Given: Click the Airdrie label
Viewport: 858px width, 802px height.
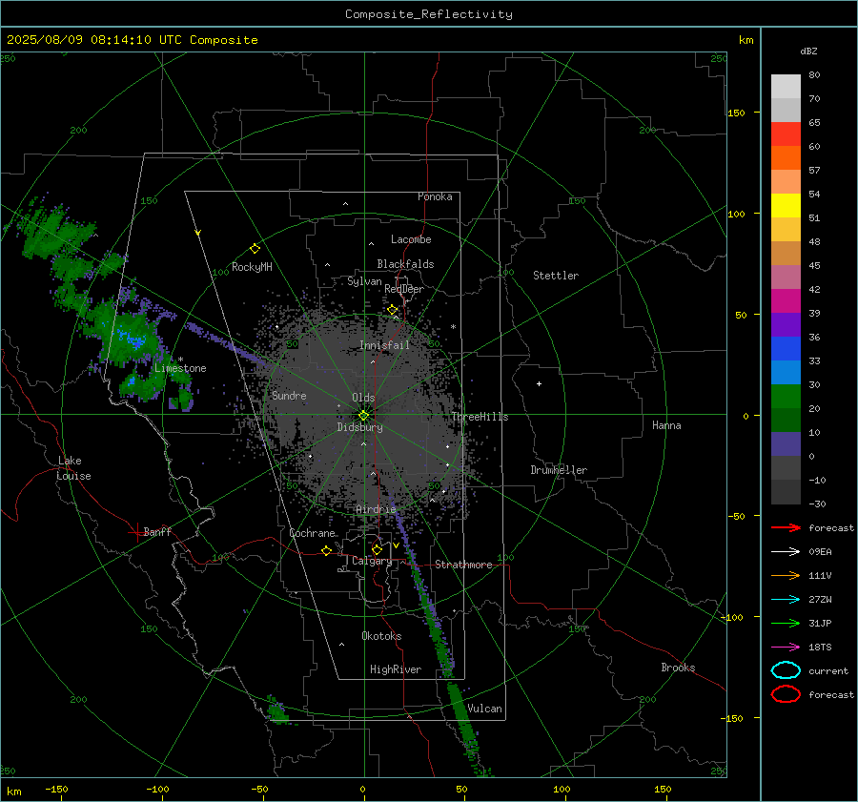Looking at the screenshot, I should pyautogui.click(x=376, y=509).
